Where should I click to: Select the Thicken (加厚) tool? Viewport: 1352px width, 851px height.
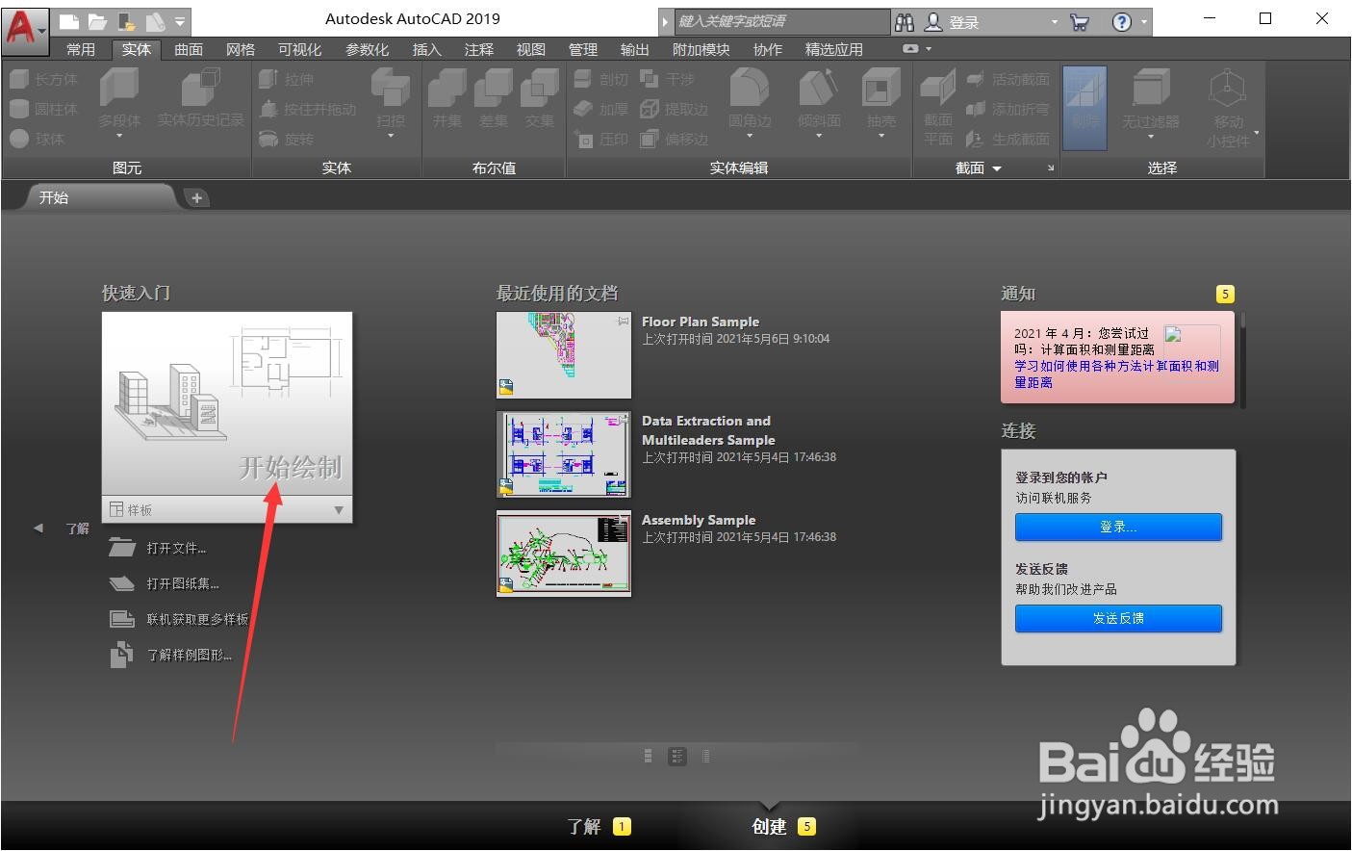click(x=600, y=109)
